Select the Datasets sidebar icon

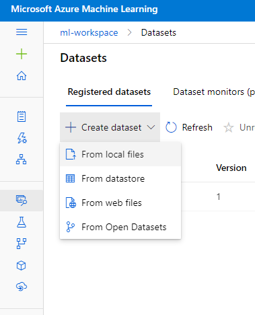[22, 201]
